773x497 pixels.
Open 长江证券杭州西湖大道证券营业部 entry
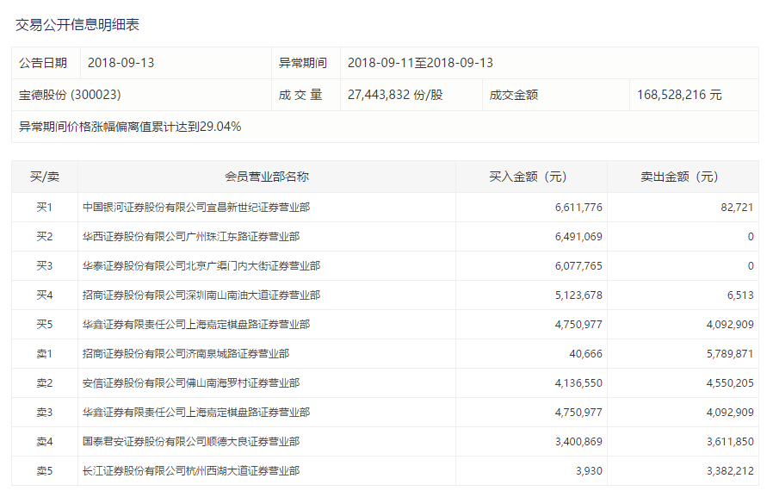pyautogui.click(x=191, y=471)
